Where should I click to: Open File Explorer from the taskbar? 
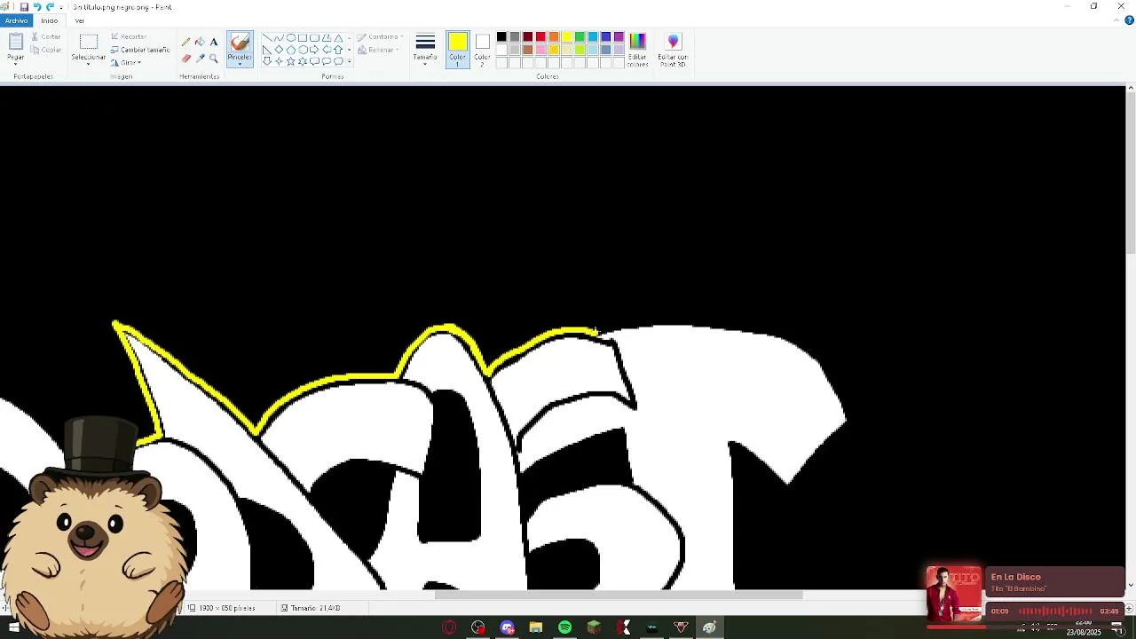(x=536, y=627)
